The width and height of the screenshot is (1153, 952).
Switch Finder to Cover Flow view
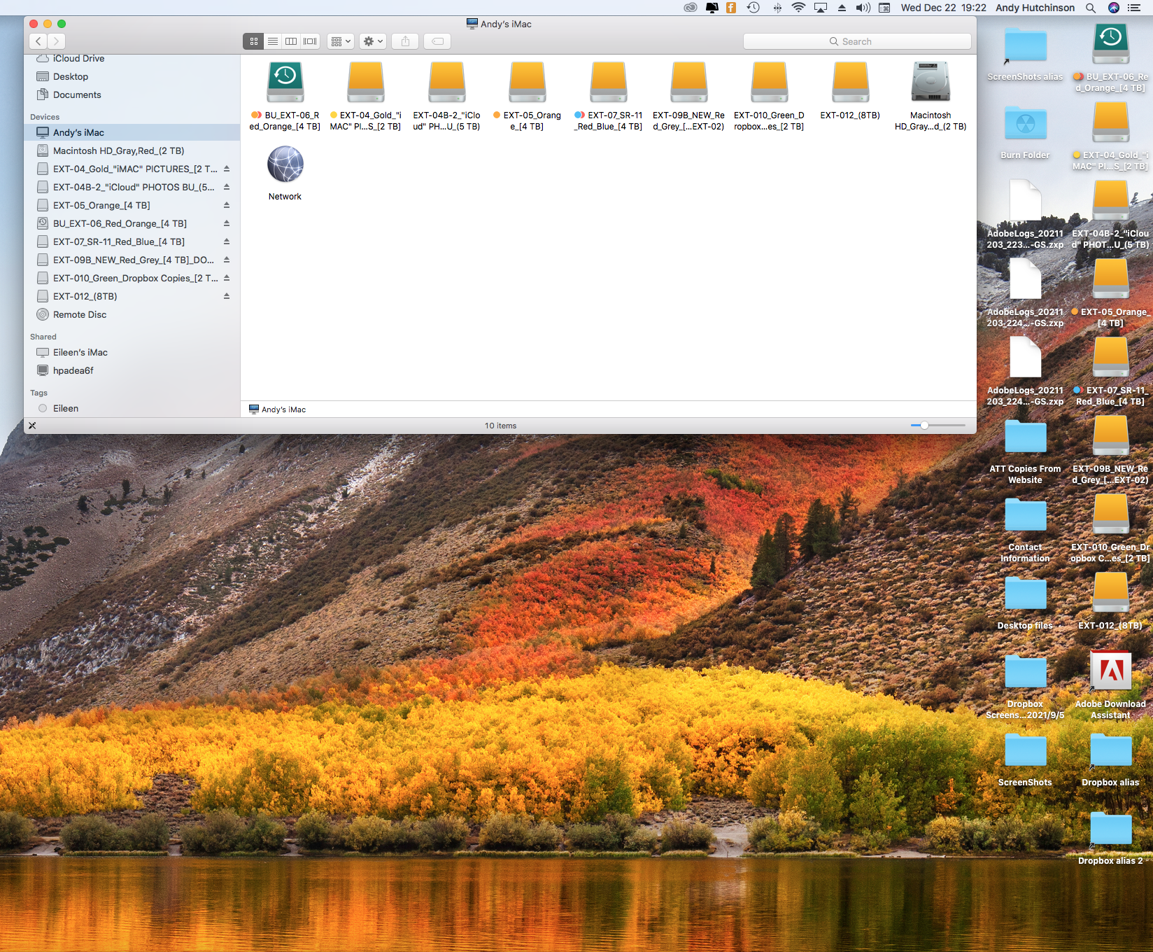coord(310,41)
